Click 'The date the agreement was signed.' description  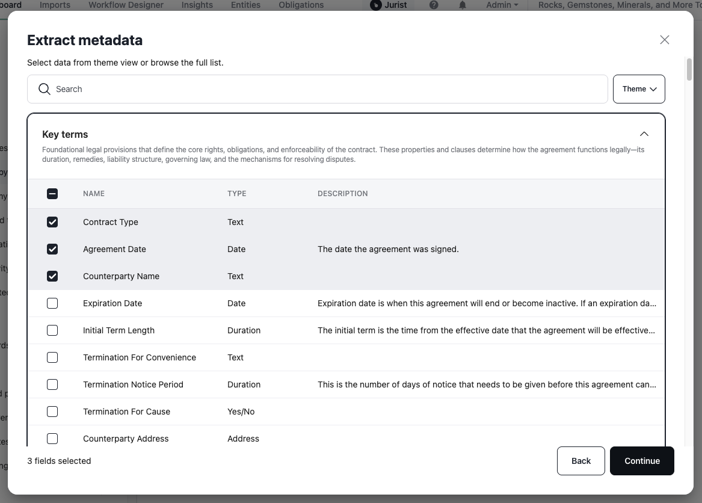tap(388, 249)
